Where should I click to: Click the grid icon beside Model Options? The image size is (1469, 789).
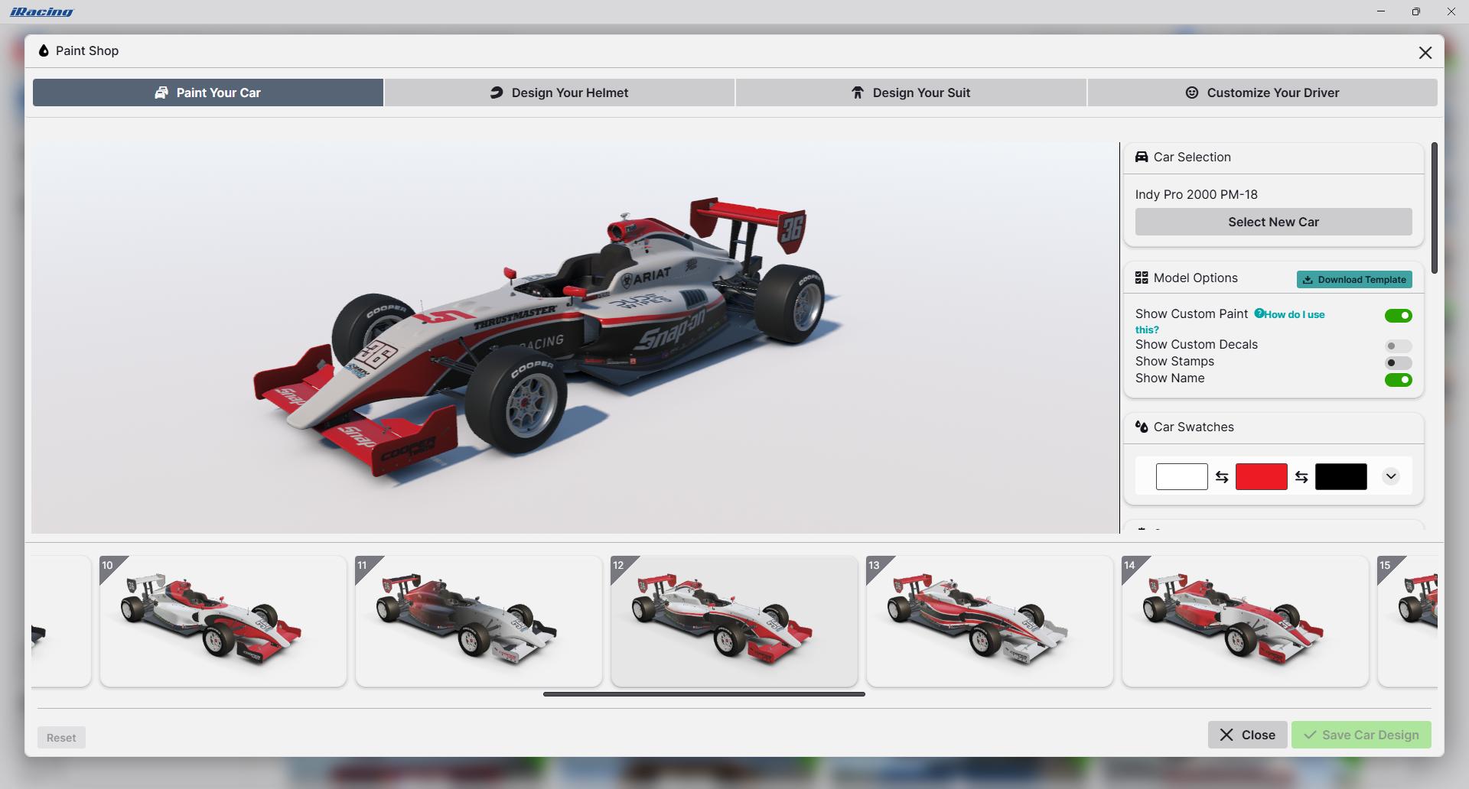(1142, 278)
